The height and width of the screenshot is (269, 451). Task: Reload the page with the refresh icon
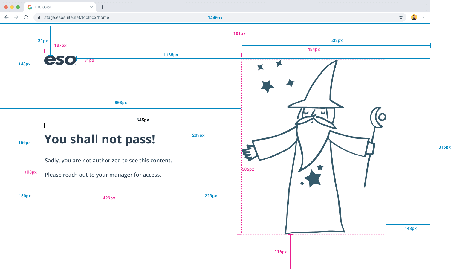pos(26,17)
